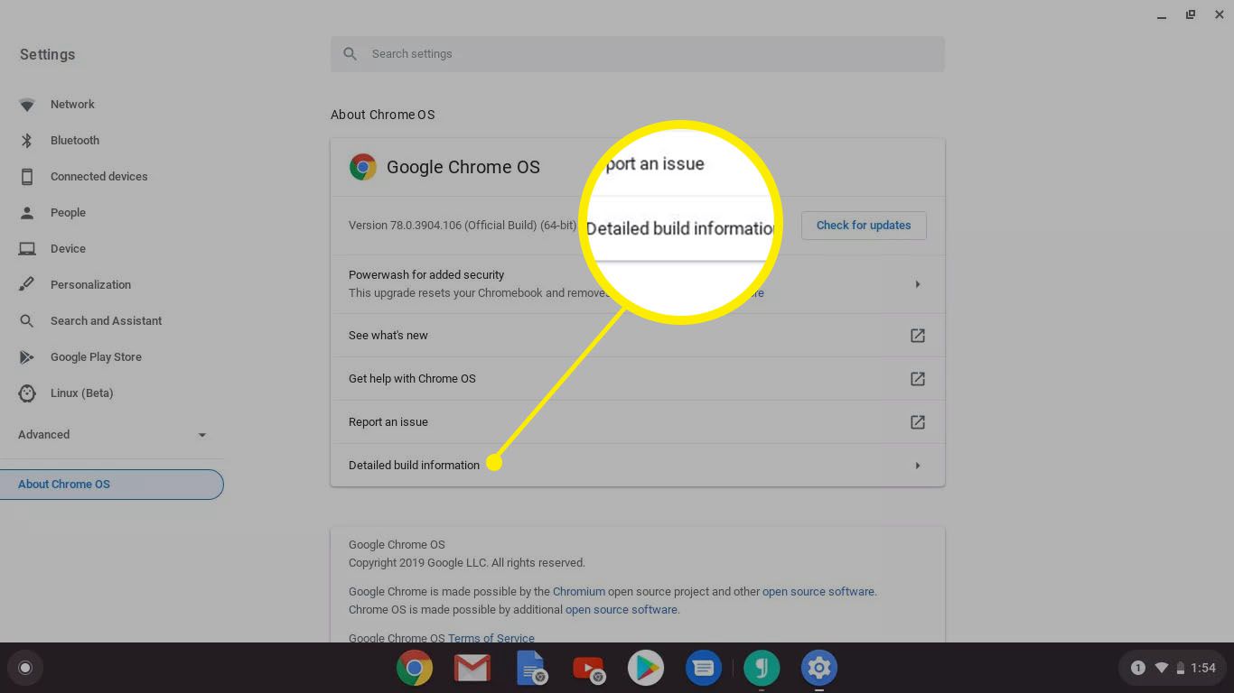Image resolution: width=1234 pixels, height=693 pixels.
Task: Open external link icon for Get help
Action: [918, 379]
